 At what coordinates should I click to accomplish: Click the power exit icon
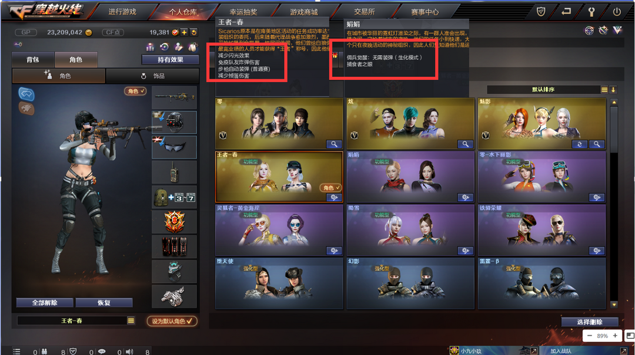click(x=617, y=12)
